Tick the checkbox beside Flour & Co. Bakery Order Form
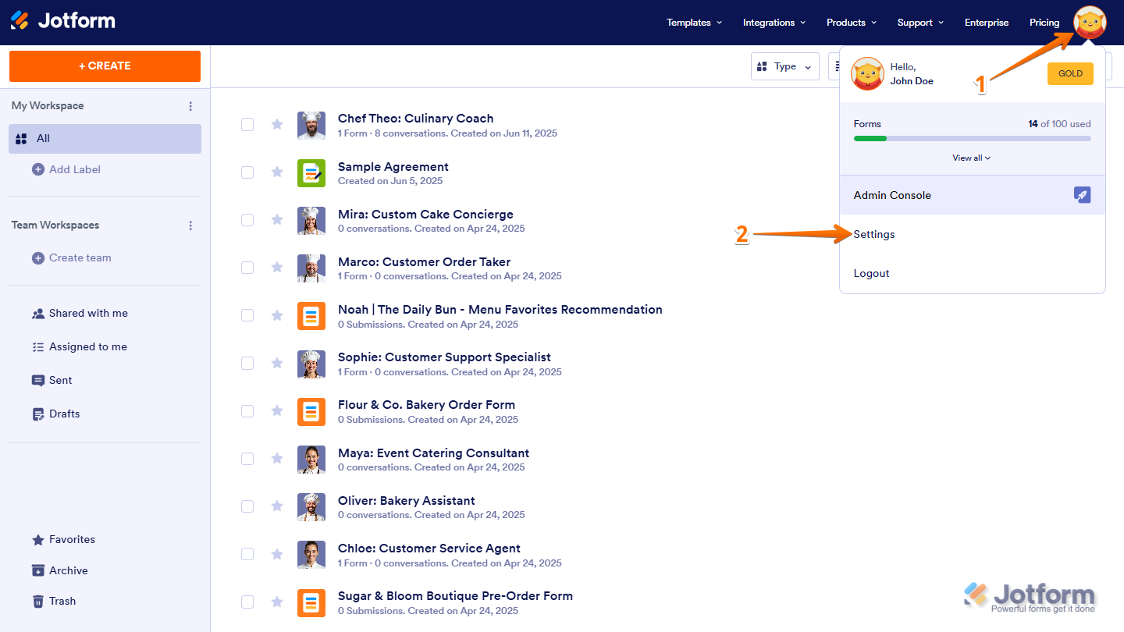The height and width of the screenshot is (632, 1124). coord(247,411)
